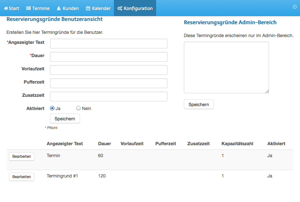Click the person icon beside Kunden
This screenshot has height=202, width=300.
click(59, 8)
